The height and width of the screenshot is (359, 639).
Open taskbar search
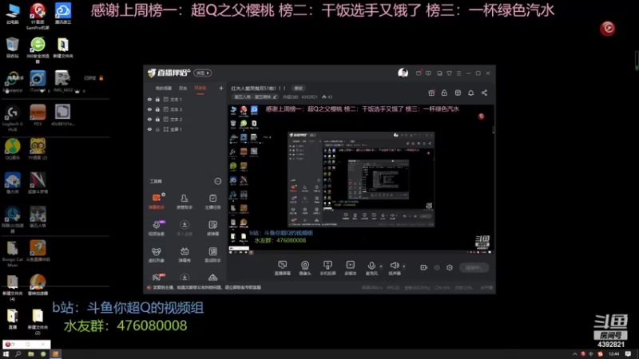point(18,354)
